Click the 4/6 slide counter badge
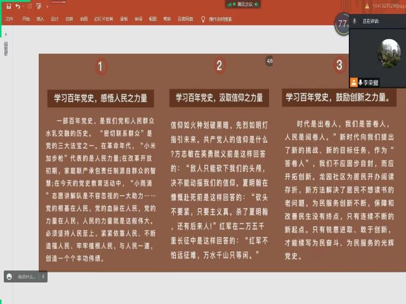Screen dimensions: 406x304 [x=270, y=61]
